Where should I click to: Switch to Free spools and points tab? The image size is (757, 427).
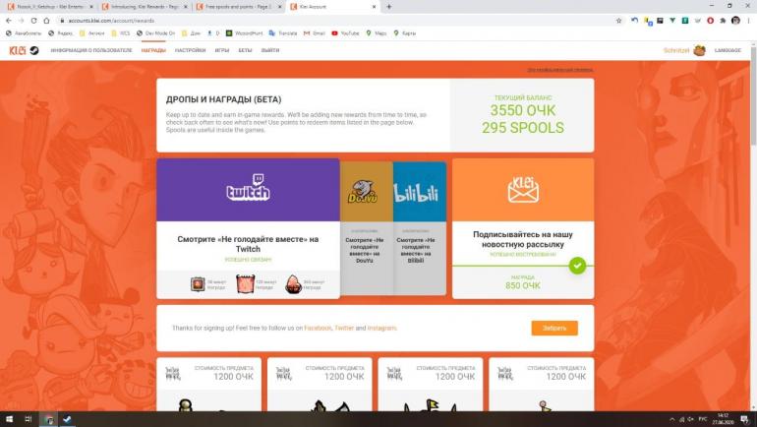pyautogui.click(x=238, y=7)
